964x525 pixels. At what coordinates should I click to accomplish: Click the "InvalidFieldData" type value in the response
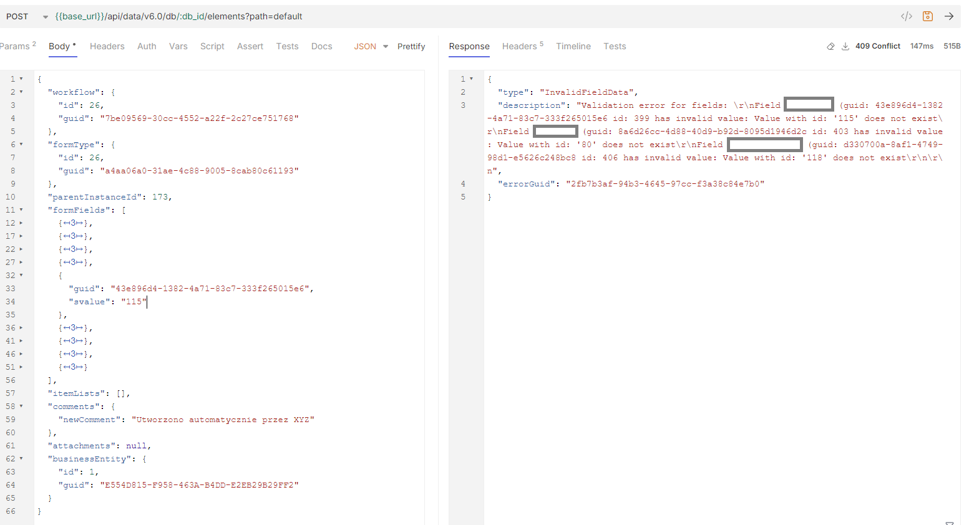pos(587,92)
